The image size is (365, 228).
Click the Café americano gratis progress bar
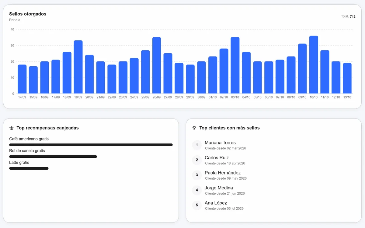coord(91,145)
